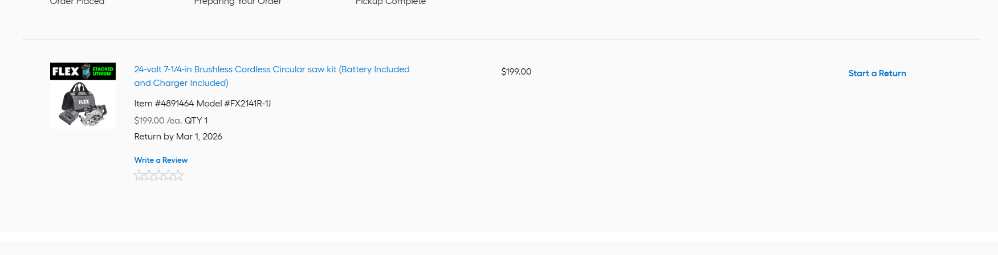998x255 pixels.
Task: Rate the product five stars
Action: point(178,175)
